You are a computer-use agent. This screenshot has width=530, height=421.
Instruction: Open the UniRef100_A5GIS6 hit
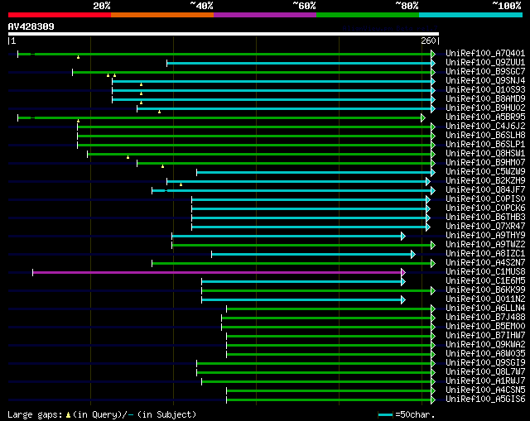(485, 399)
